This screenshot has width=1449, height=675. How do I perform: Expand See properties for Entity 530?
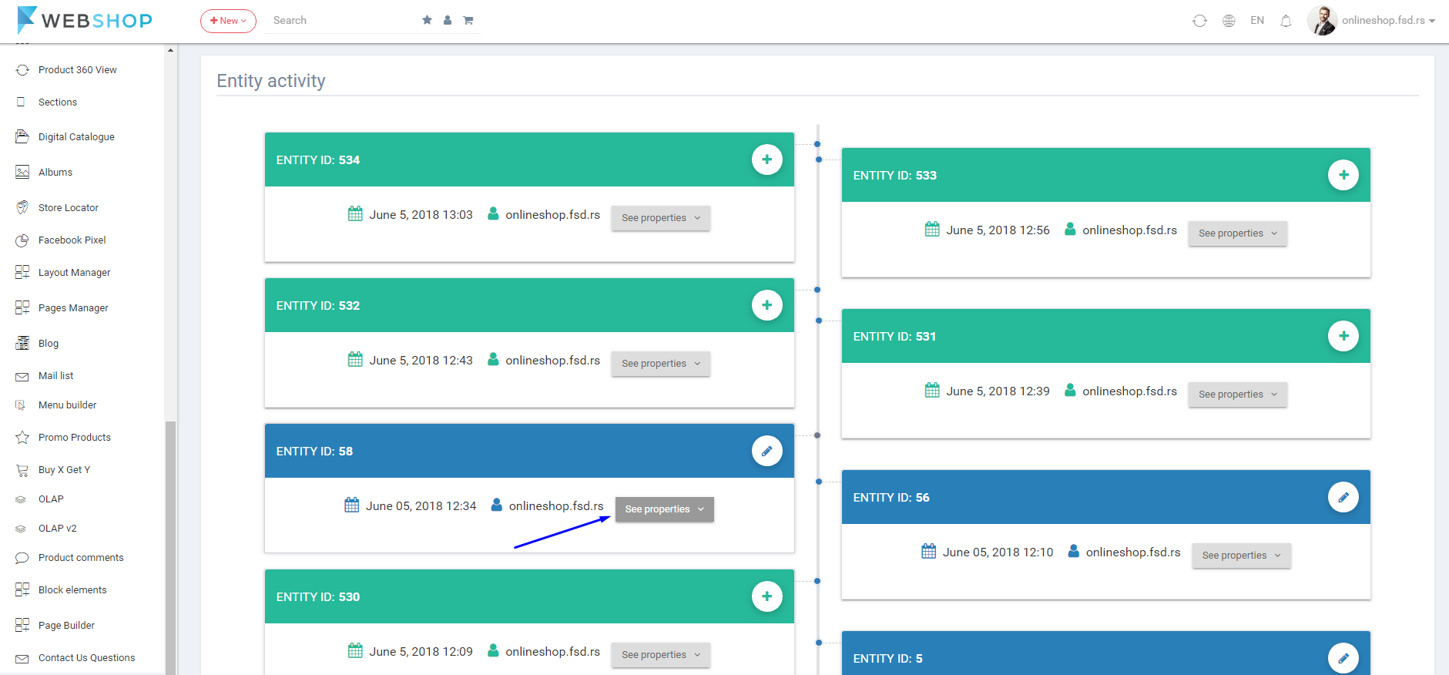tap(661, 655)
